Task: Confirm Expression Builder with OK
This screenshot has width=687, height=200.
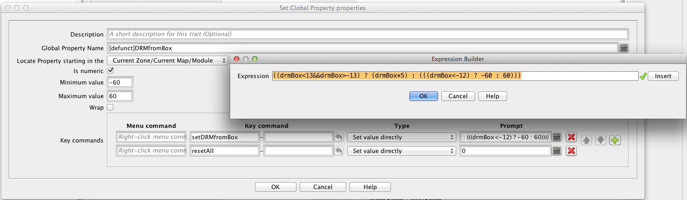Action: (423, 96)
